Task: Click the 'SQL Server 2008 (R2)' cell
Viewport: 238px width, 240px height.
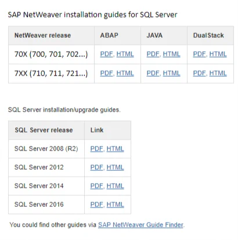Action: point(46,149)
